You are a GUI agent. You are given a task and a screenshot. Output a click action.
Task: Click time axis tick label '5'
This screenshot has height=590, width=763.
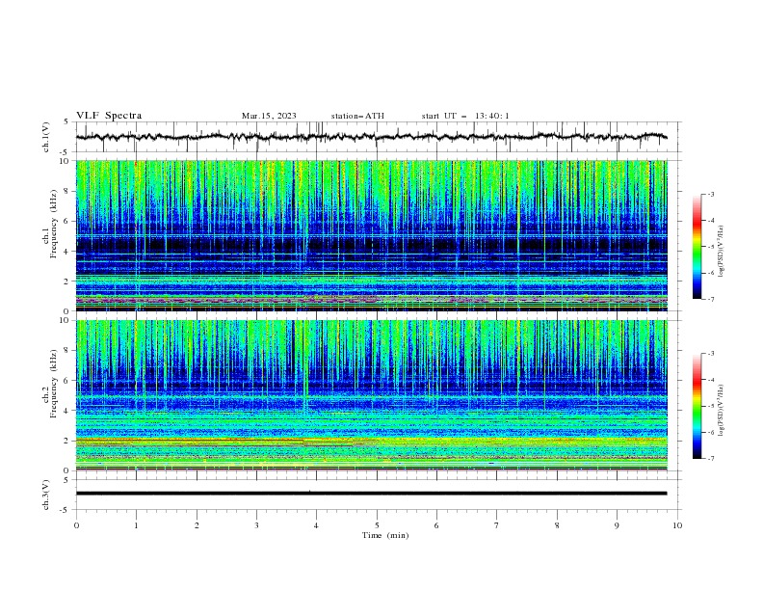coord(377,525)
